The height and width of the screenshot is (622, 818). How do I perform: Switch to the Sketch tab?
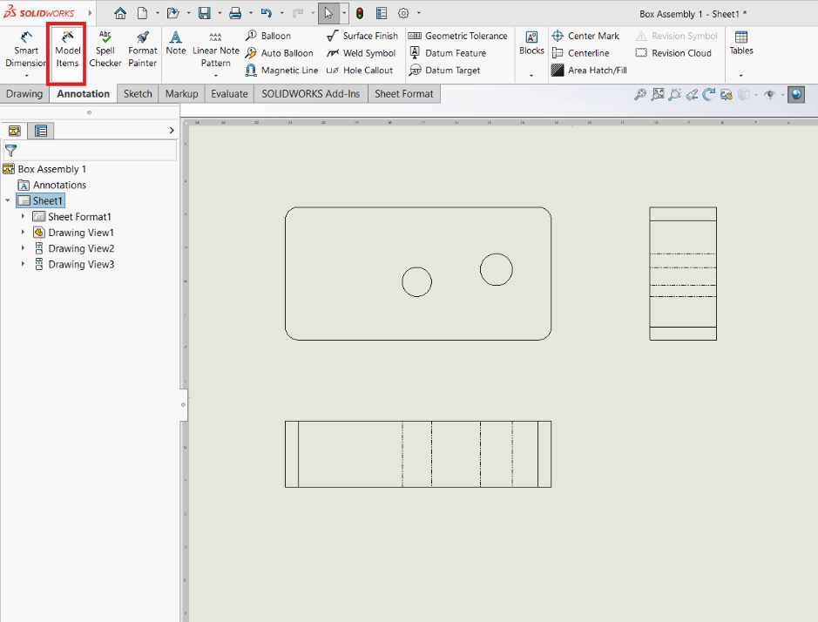[x=138, y=94]
